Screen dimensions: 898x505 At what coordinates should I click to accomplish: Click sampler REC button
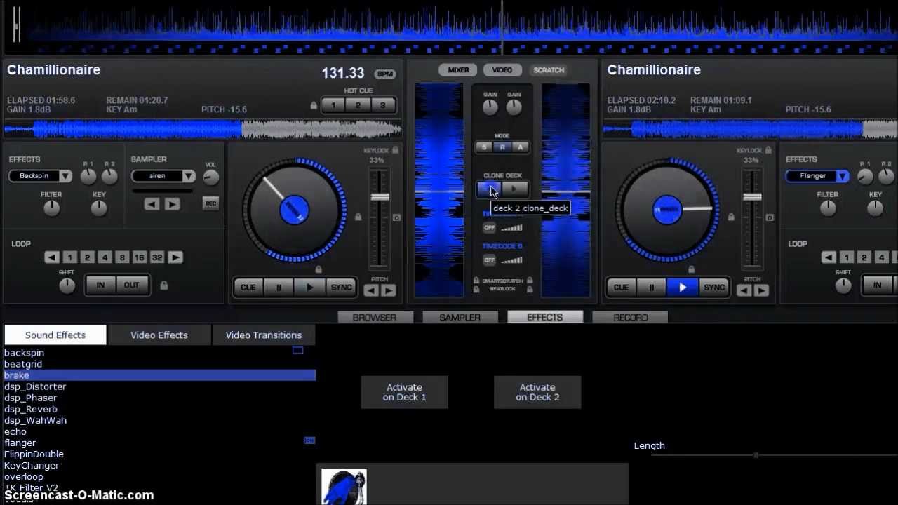pyautogui.click(x=210, y=203)
